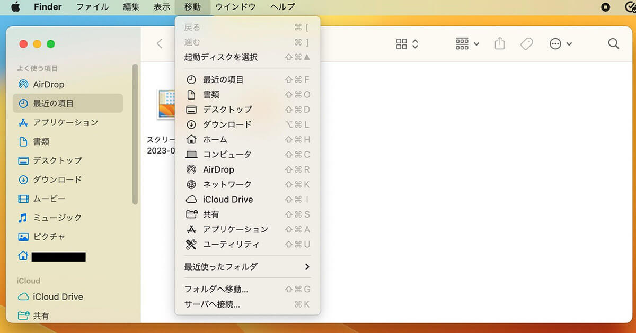Click the AirDrop icon in the sidebar

23,85
